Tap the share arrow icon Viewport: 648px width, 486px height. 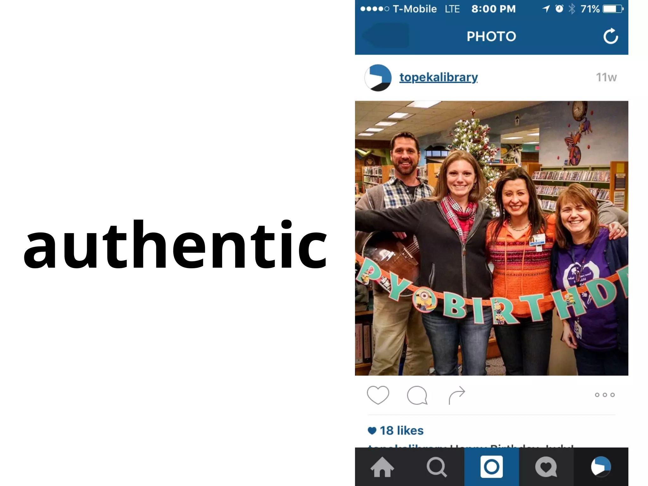(457, 395)
